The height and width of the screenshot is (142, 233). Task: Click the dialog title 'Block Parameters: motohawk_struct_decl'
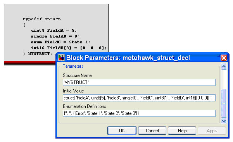coord(128,58)
